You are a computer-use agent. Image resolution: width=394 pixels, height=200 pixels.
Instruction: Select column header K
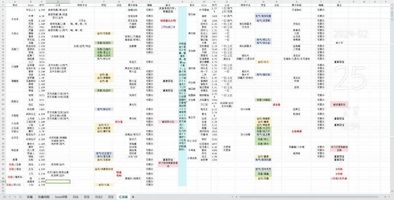182,2
